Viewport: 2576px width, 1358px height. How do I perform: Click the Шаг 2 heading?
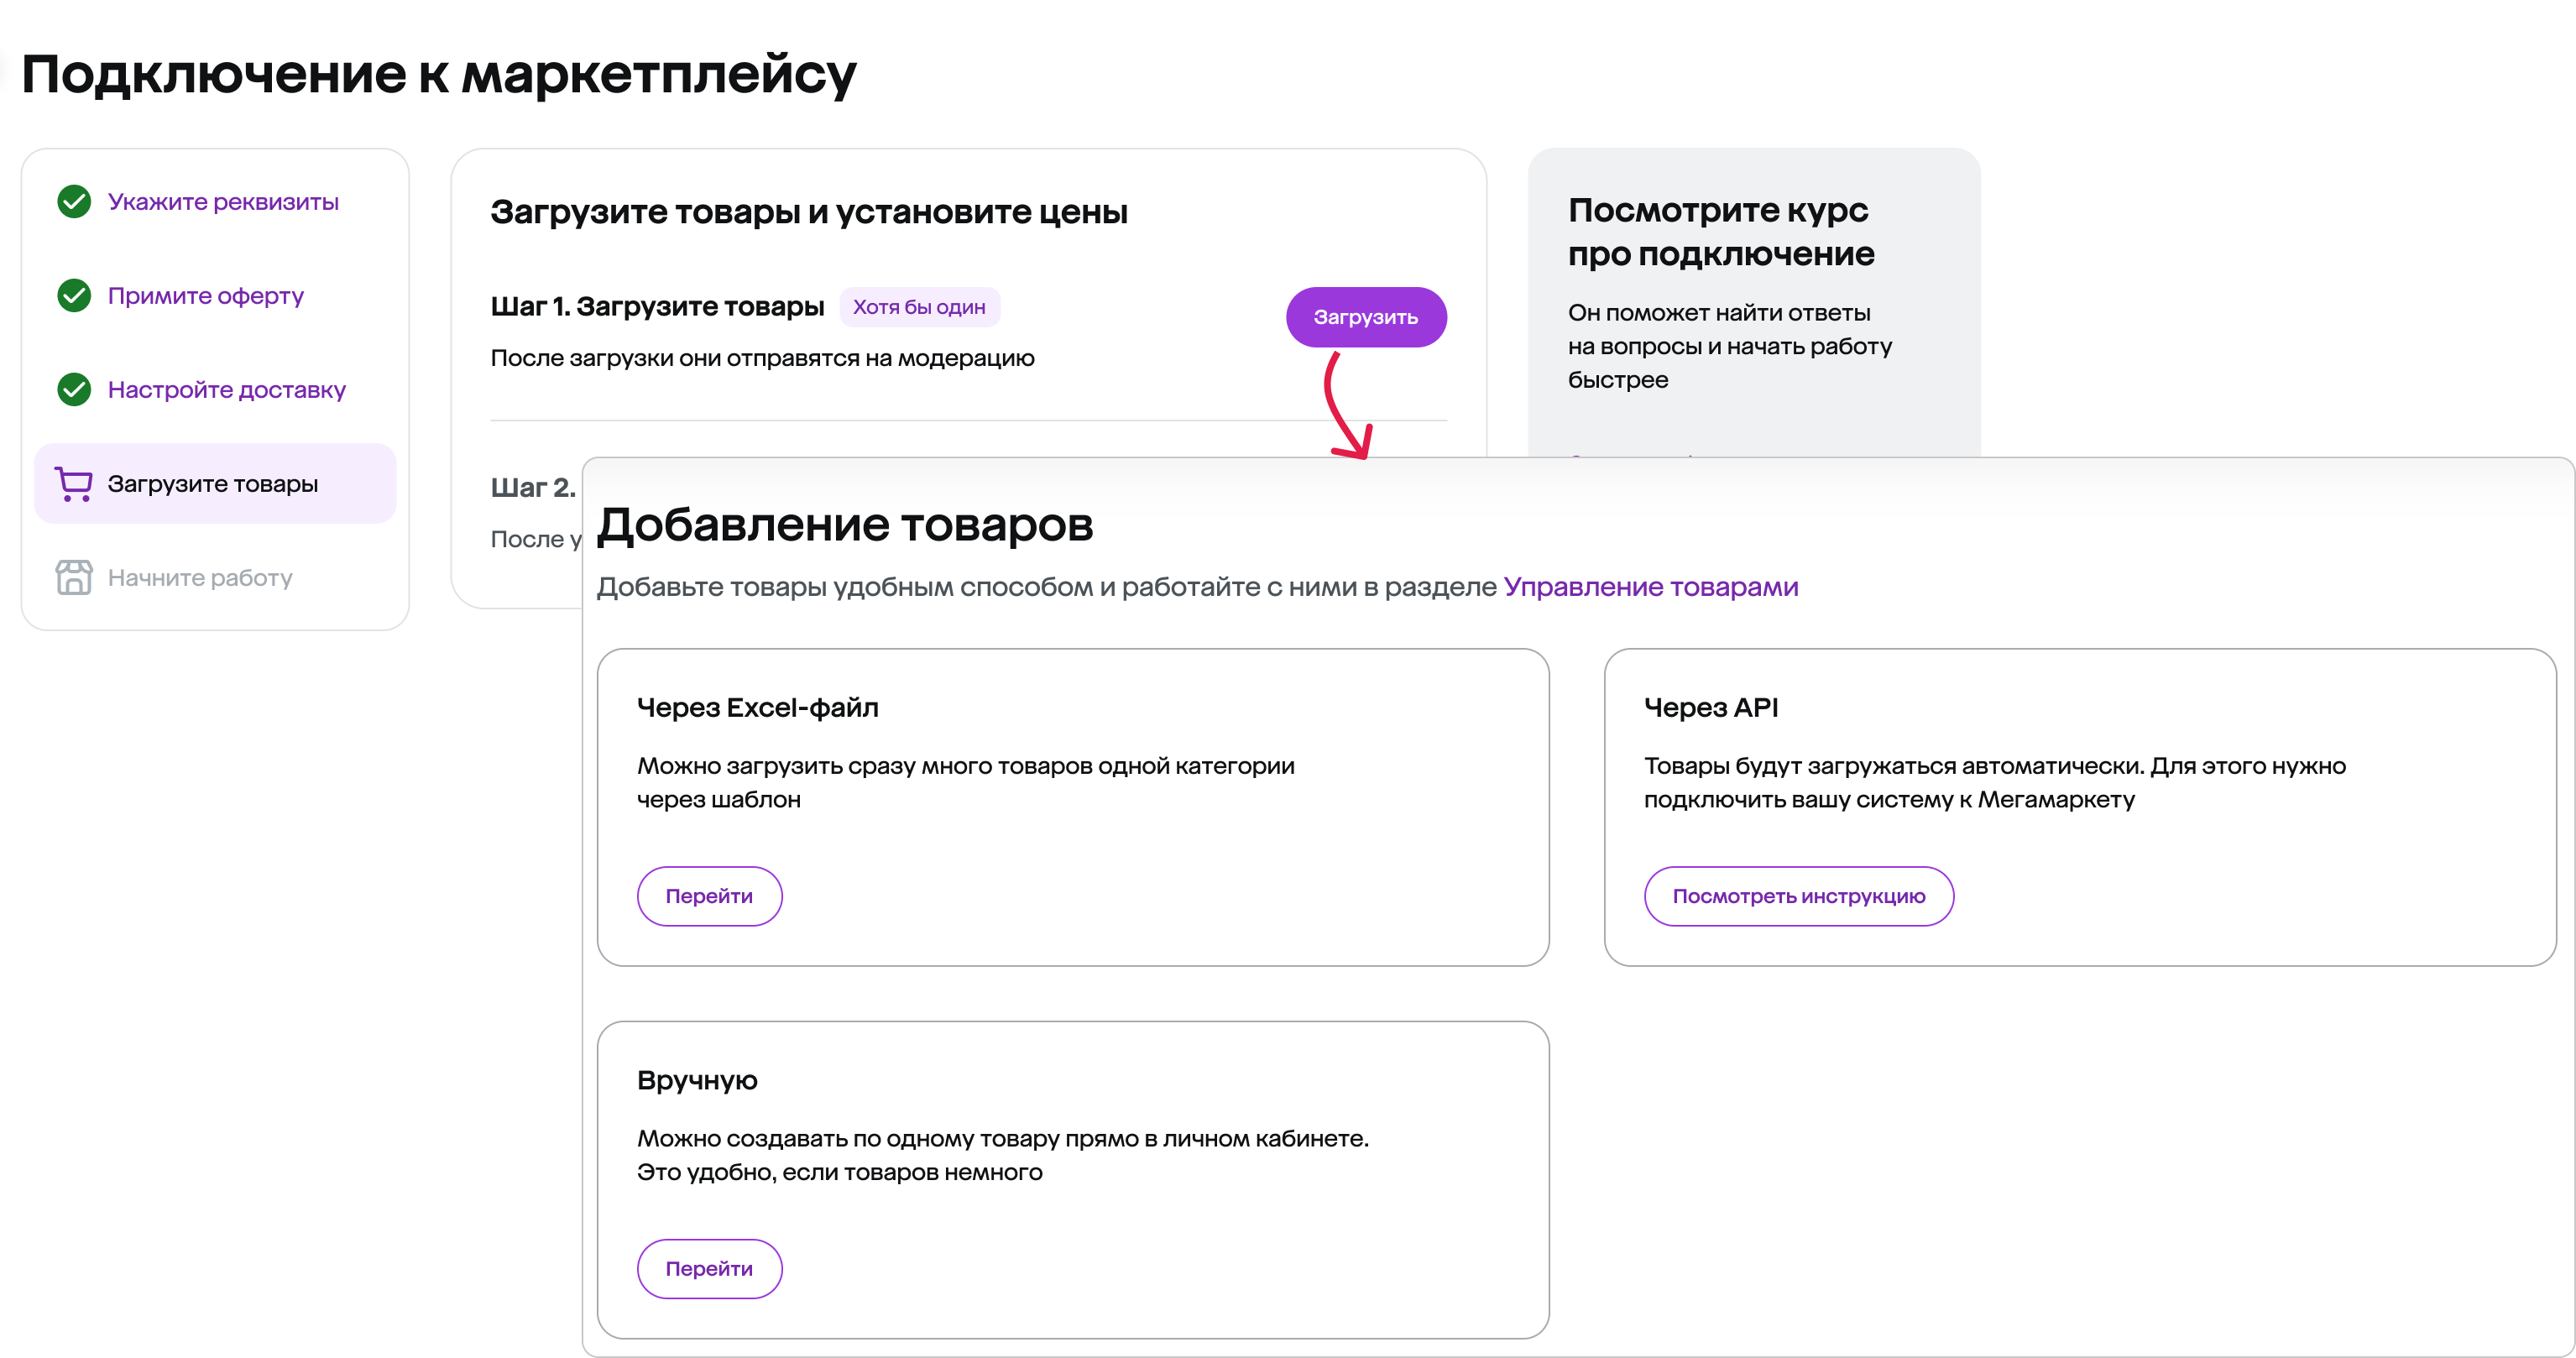(533, 488)
